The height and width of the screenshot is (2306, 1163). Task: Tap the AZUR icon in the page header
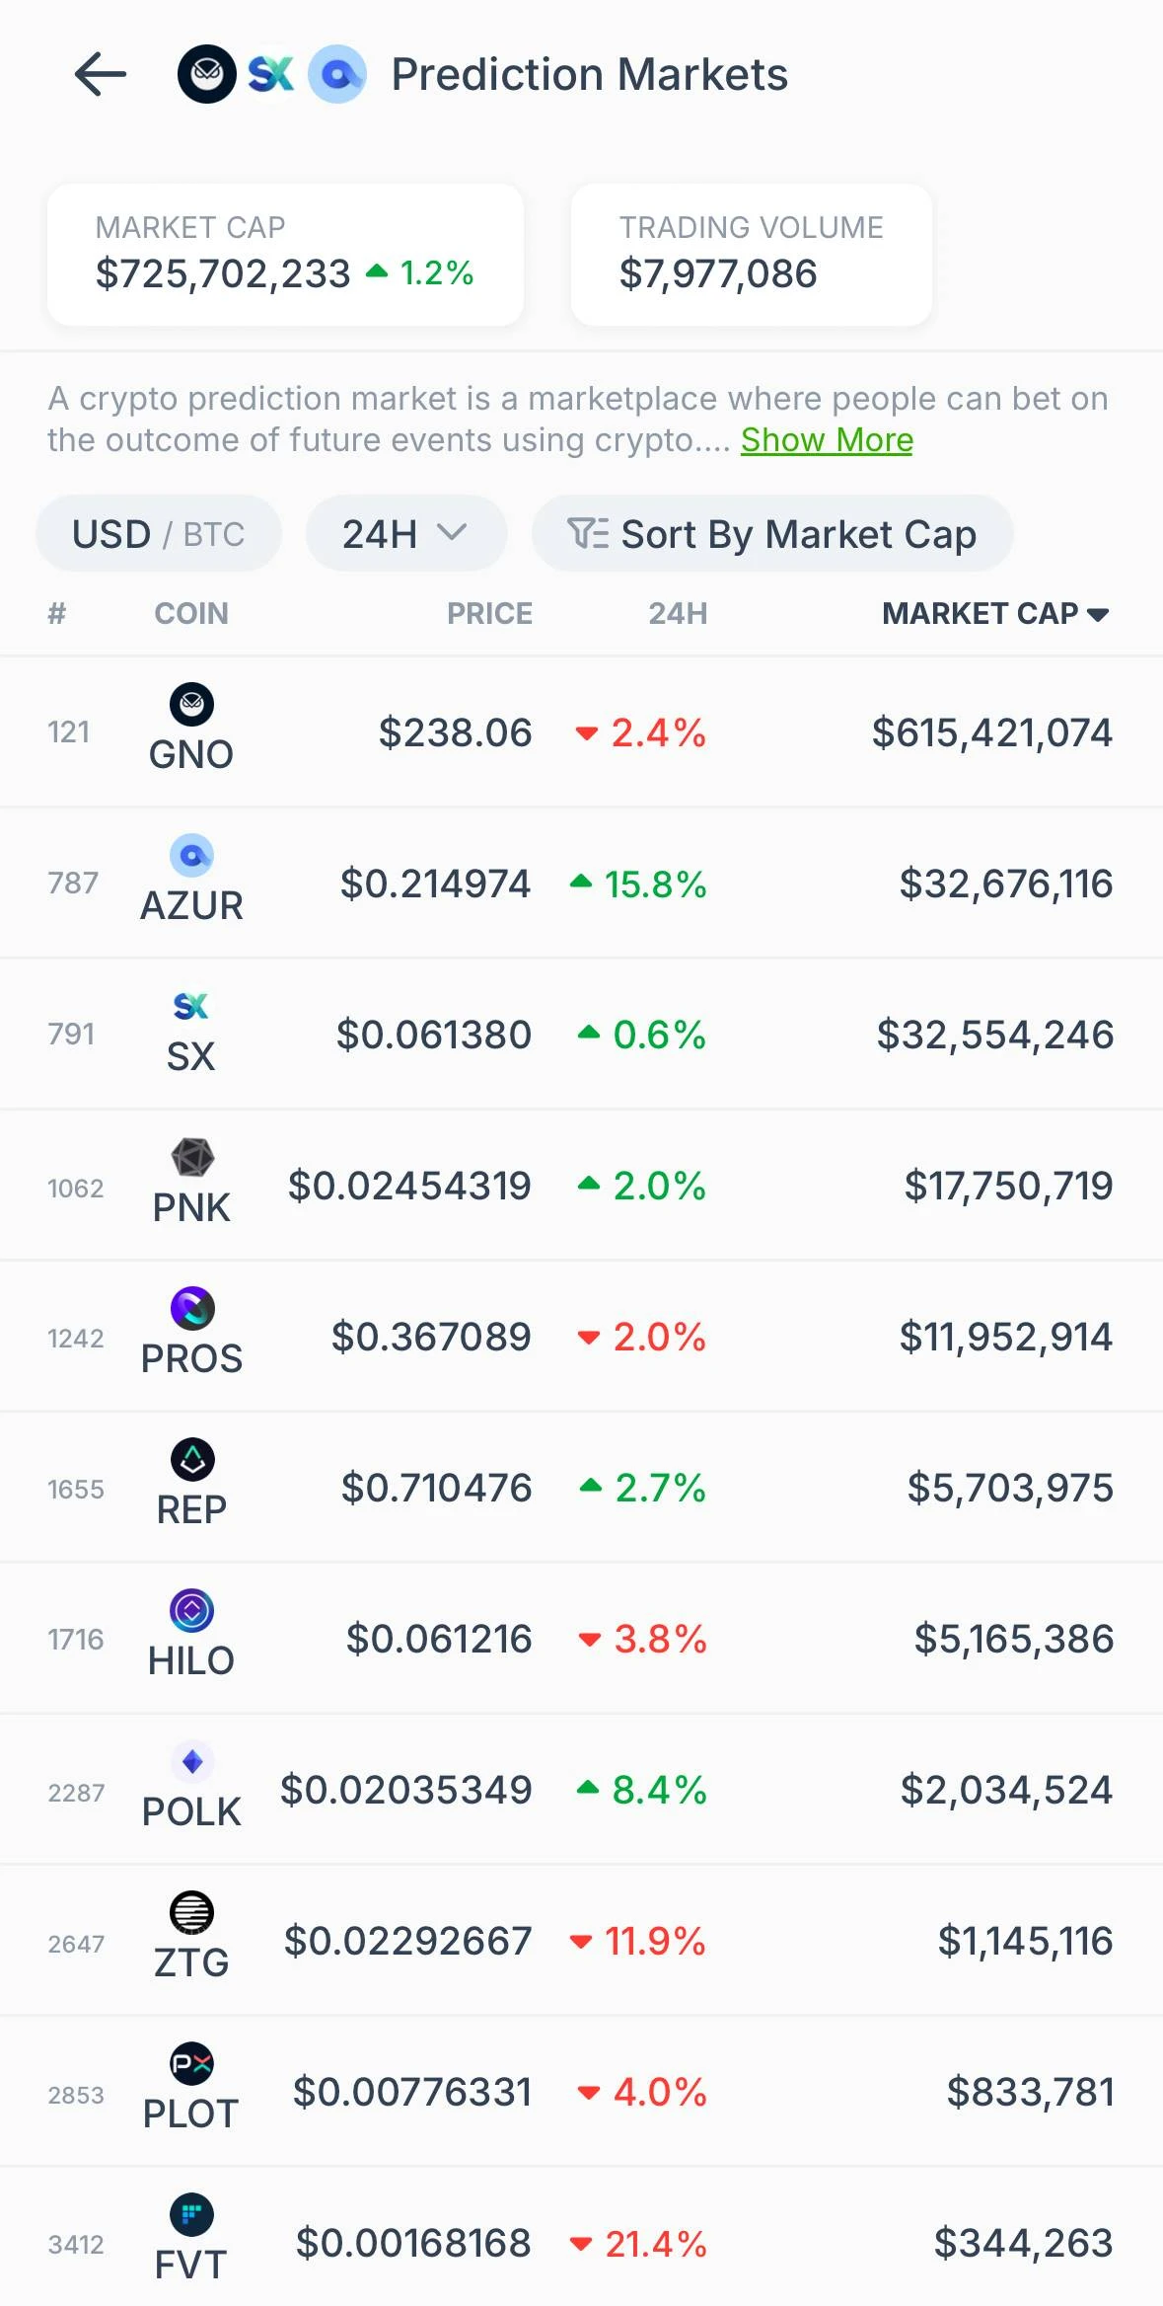click(338, 72)
